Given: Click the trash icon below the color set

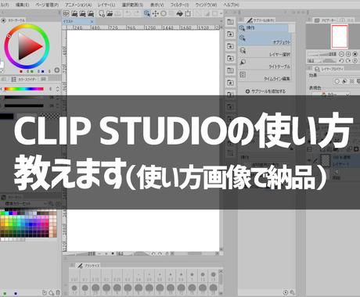Looking at the screenshot, I should 58,292.
